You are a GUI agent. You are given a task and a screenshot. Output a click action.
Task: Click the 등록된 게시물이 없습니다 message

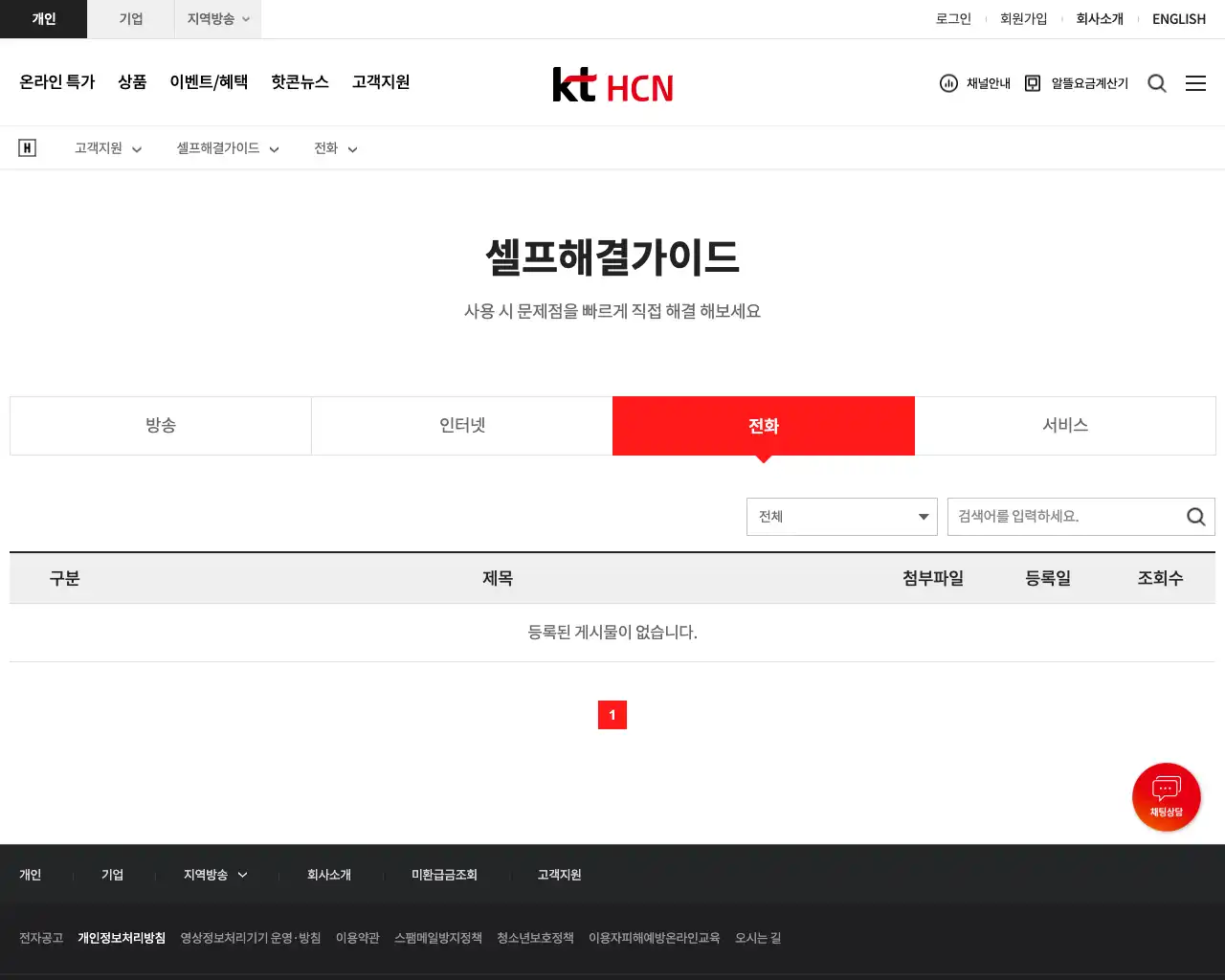point(612,632)
